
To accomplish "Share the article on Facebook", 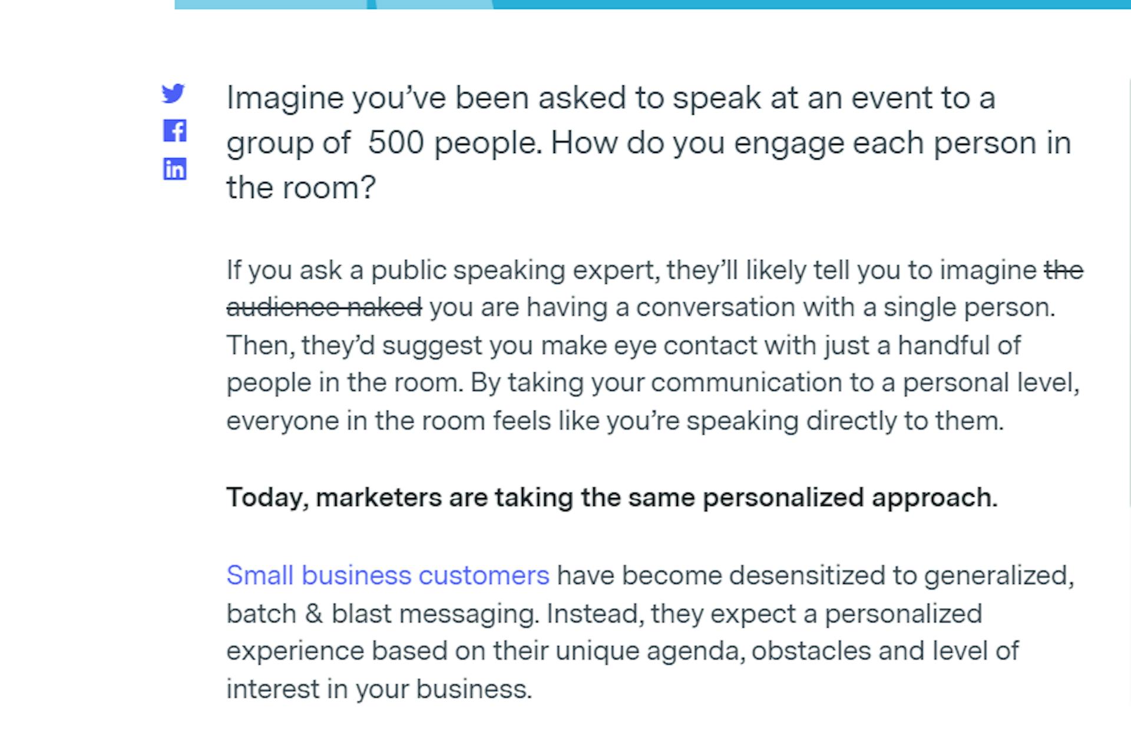I will pos(175,131).
